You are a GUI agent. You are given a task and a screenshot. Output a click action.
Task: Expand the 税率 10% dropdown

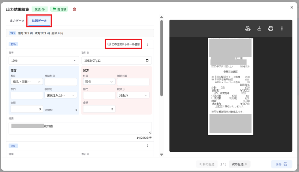[44, 60]
